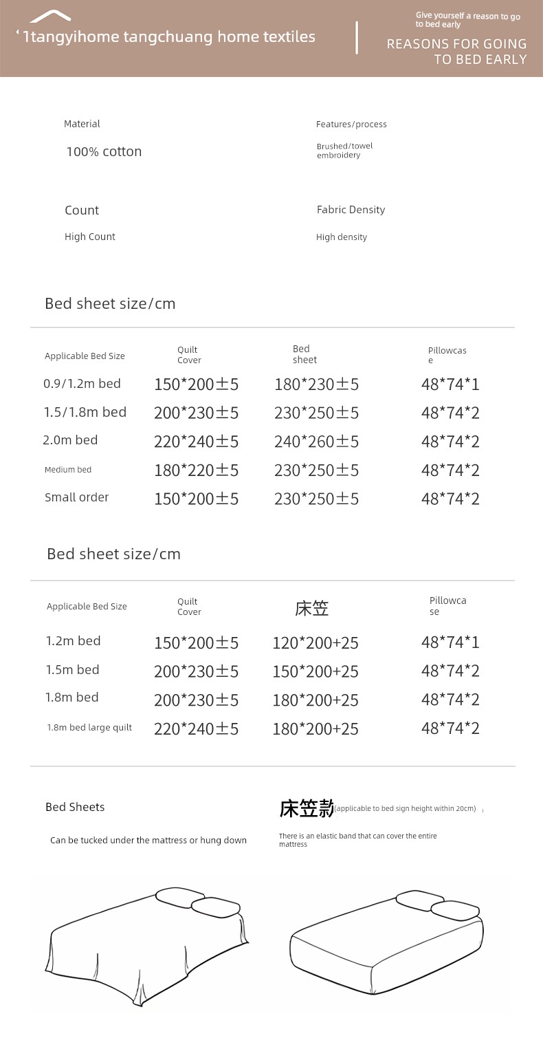Click the REASONS FOR GOING TO BED EARLY title

tap(456, 52)
